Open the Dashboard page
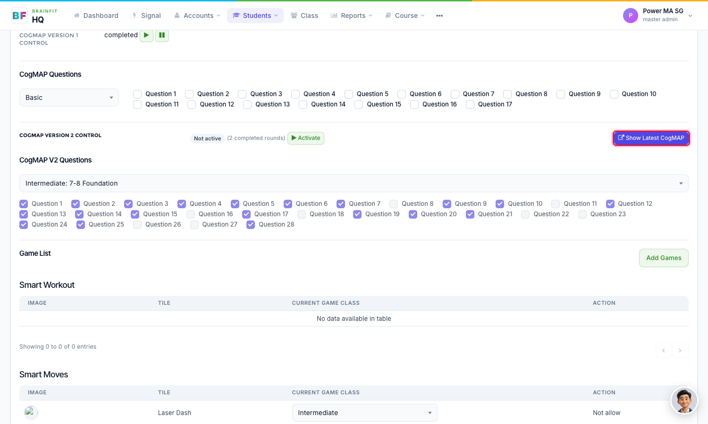 coord(96,16)
